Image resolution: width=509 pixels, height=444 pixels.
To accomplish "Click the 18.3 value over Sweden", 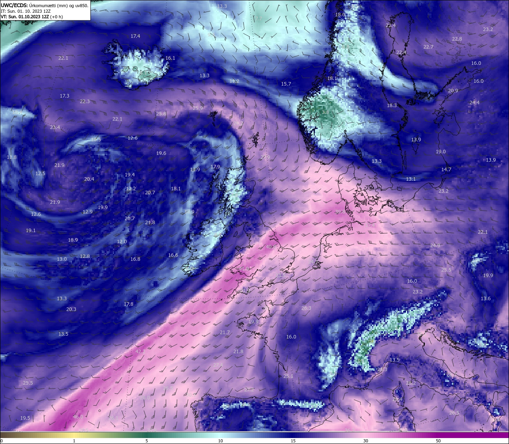I will [392, 106].
